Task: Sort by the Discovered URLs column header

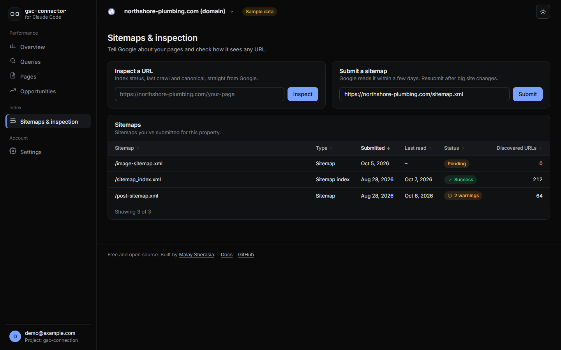Action: (519, 148)
